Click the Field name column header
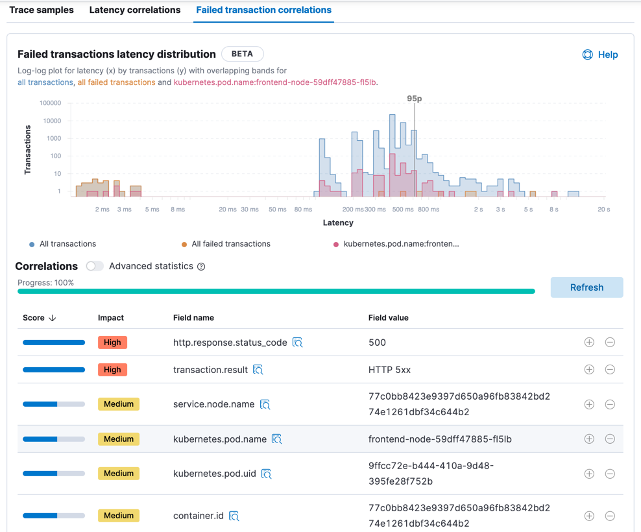Image resolution: width=641 pixels, height=532 pixels. pos(193,318)
